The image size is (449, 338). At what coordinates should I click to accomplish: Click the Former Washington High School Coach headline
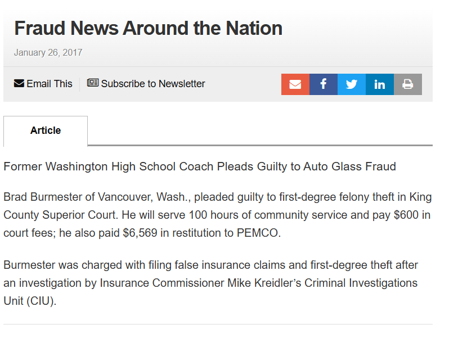(200, 166)
